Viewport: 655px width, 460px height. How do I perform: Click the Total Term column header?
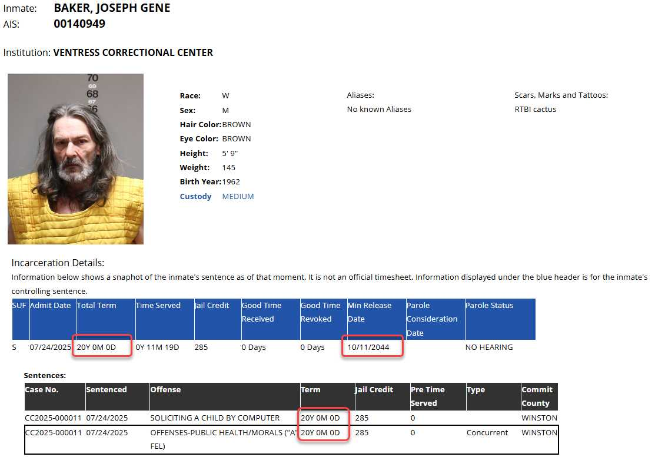pos(97,305)
